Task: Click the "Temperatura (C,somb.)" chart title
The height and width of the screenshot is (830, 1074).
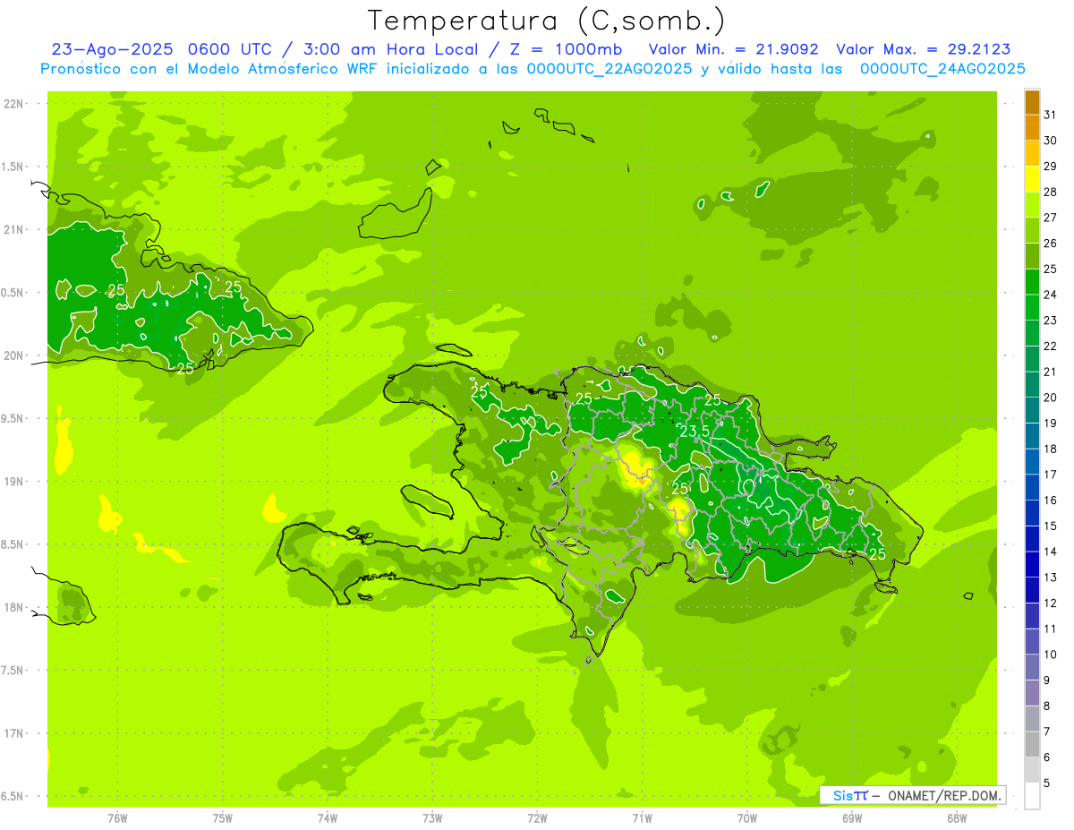Action: coord(546,21)
